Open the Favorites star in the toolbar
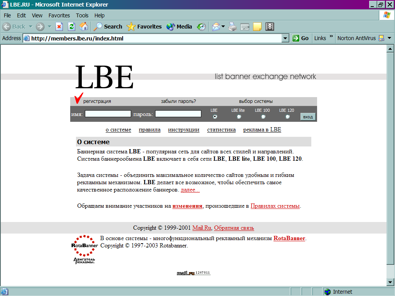The image size is (395, 296). [x=144, y=27]
